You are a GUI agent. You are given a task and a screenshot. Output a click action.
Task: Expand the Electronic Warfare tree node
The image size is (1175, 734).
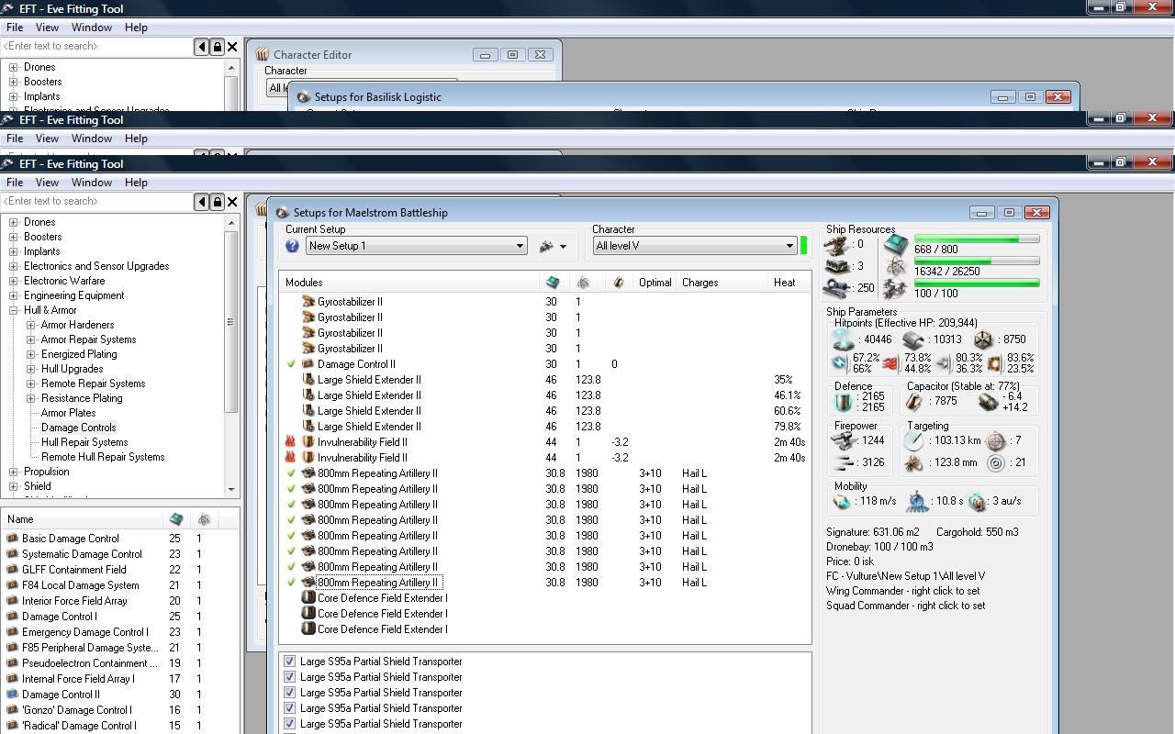click(x=14, y=281)
